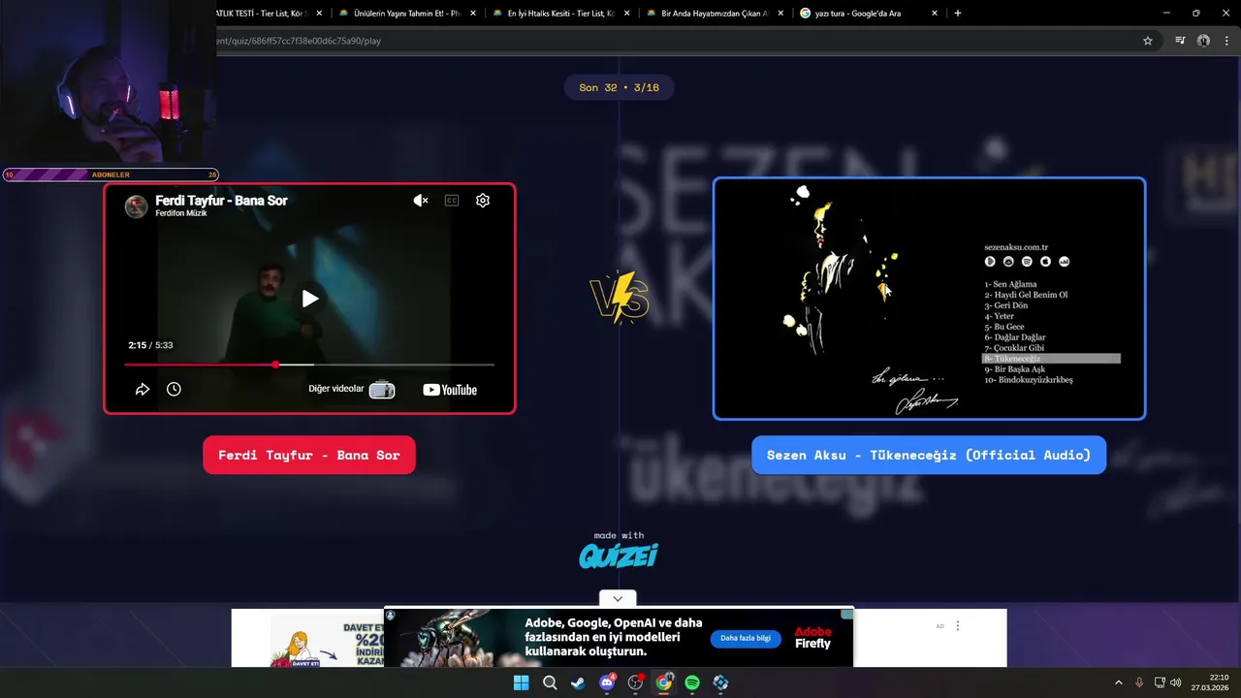Image resolution: width=1241 pixels, height=698 pixels.
Task: Seek using the red video progress bar
Action: (x=309, y=365)
